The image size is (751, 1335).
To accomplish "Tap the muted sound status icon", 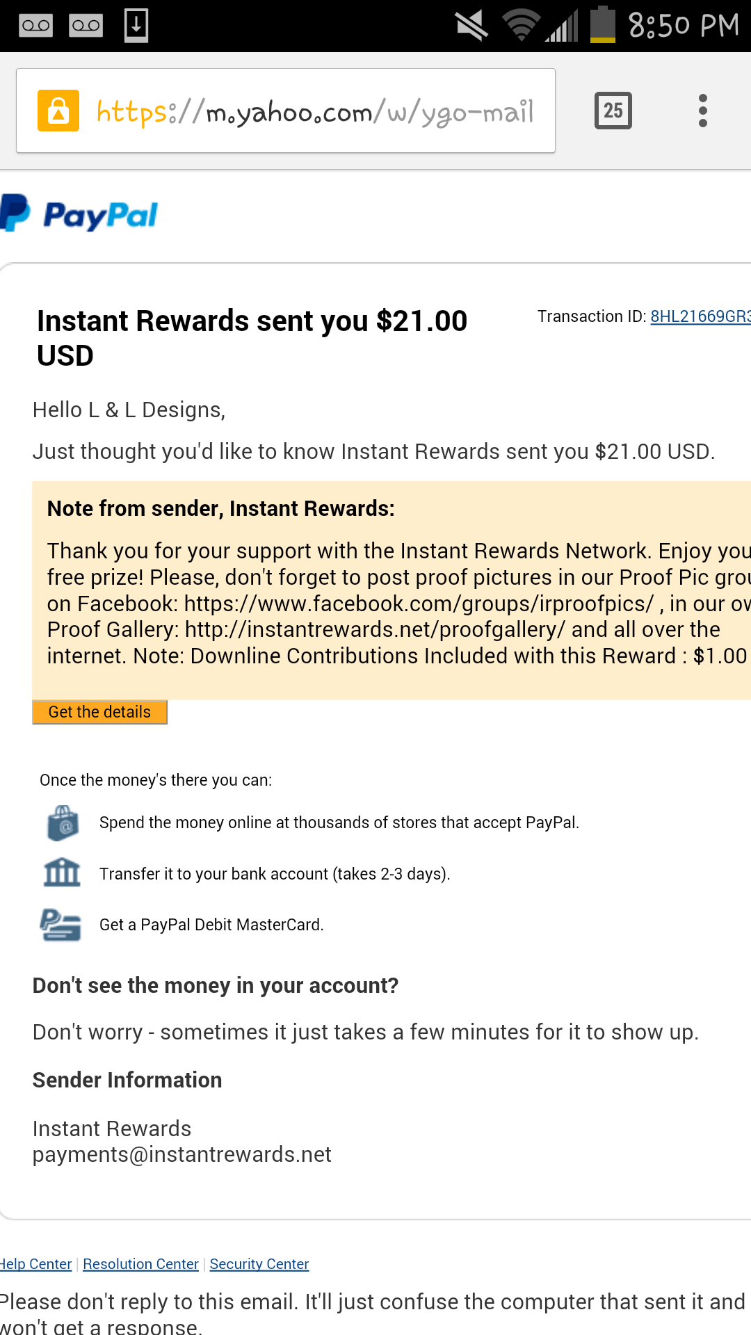I will tap(471, 26).
